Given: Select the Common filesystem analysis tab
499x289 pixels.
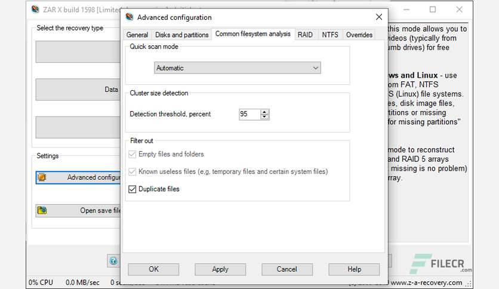Looking at the screenshot, I should click(x=253, y=34).
